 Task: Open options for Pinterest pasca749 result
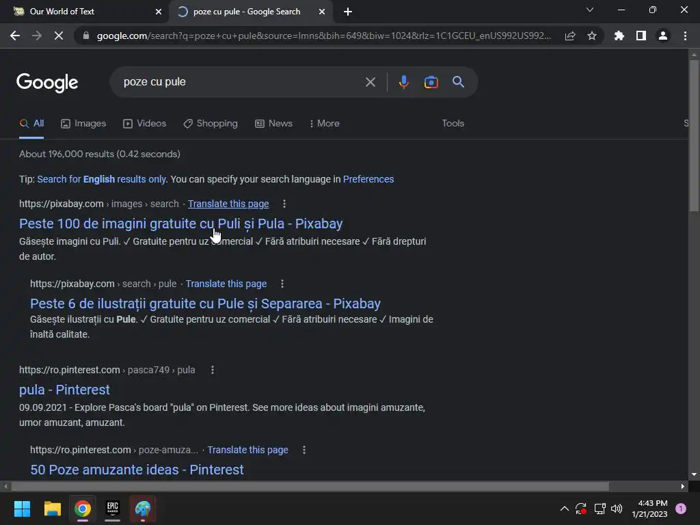coord(213,370)
